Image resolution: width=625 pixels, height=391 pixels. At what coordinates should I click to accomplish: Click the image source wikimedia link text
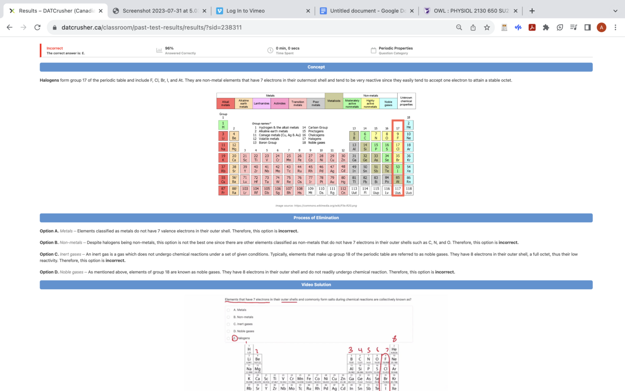coord(316,205)
